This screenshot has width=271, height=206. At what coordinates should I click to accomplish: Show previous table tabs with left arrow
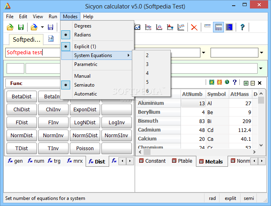pos(254,161)
